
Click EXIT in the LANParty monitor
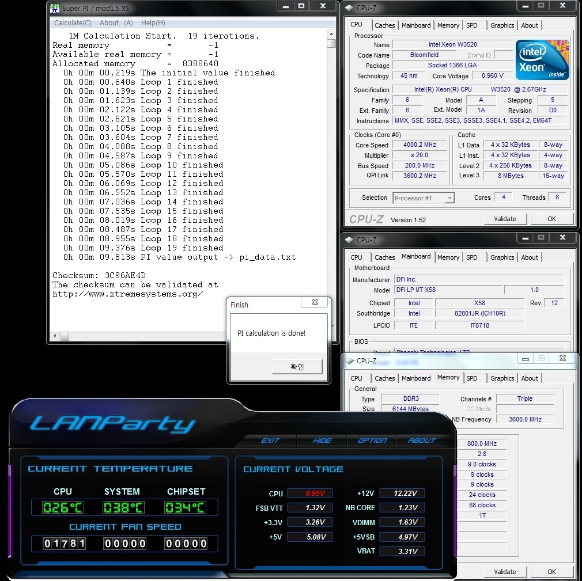(270, 441)
